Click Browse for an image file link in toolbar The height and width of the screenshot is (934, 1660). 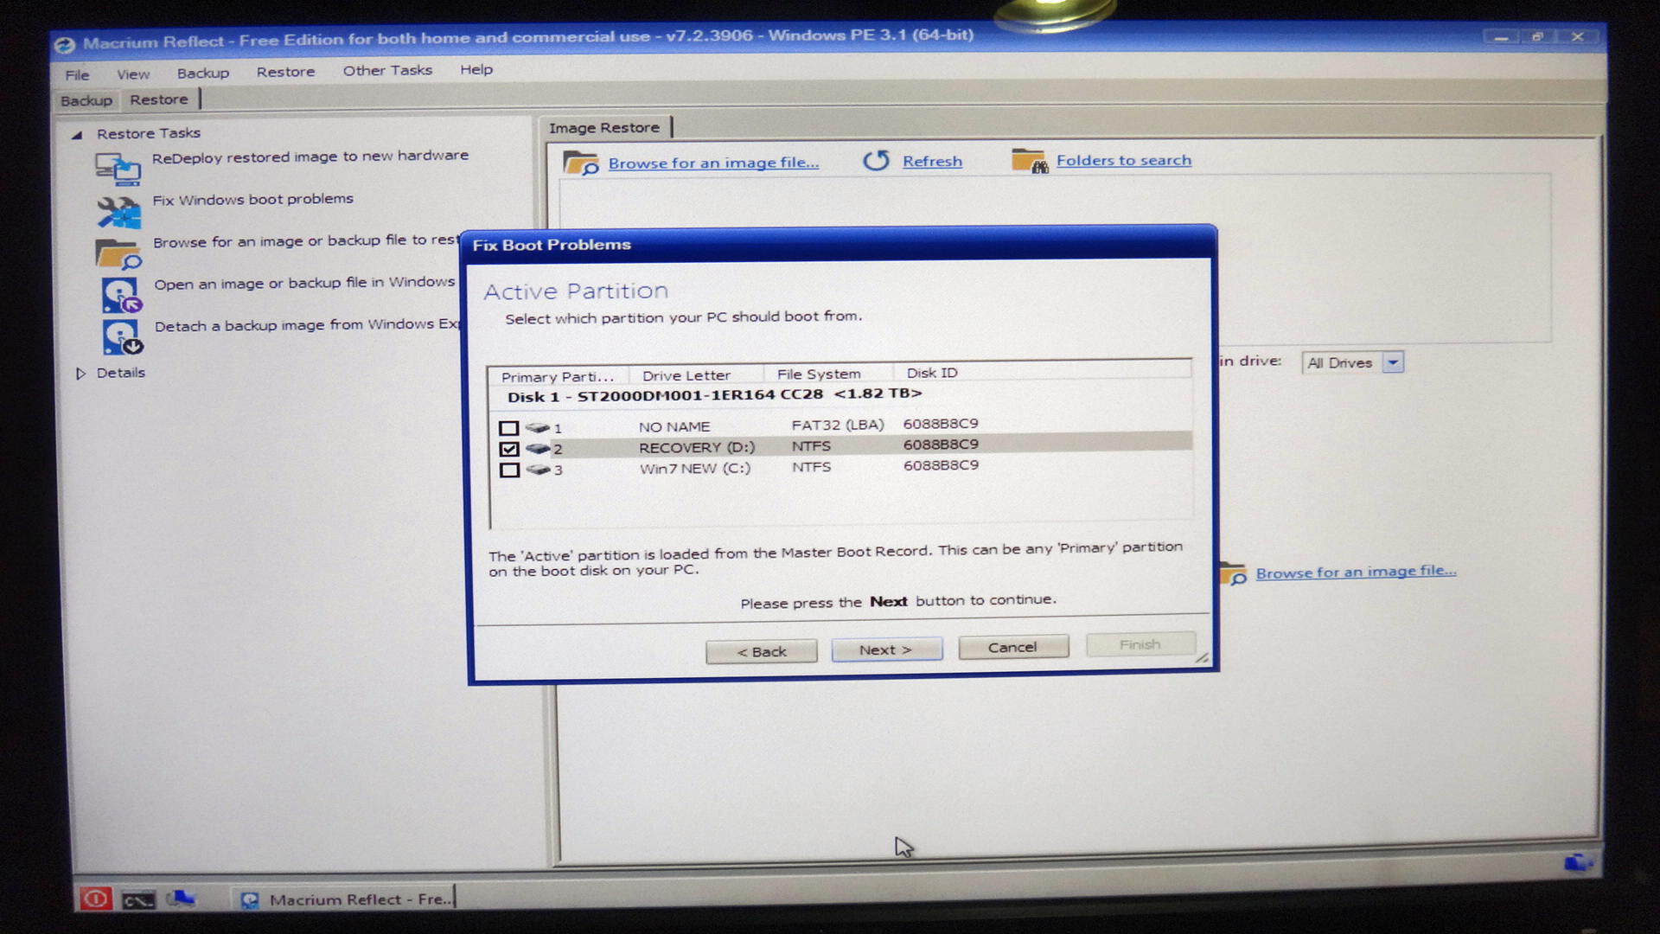[x=713, y=163]
